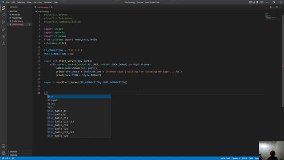Open the Search view in activity bar
This screenshot has width=284, height=160.
click(4, 15)
